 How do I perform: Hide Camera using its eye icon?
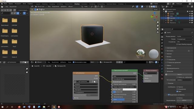pos(190,14)
